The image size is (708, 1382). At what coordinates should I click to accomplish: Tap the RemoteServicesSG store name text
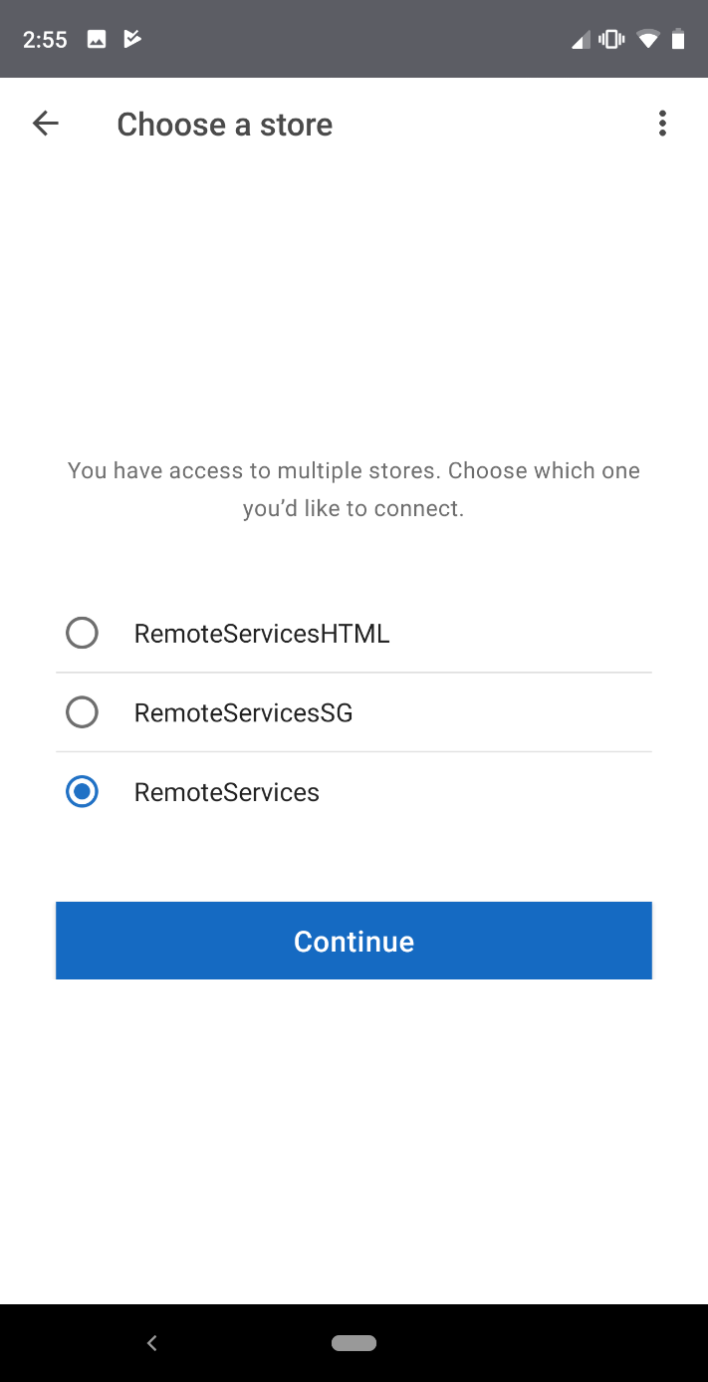244,712
